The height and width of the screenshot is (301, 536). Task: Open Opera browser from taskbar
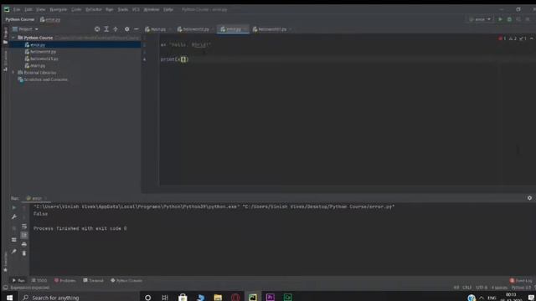[x=235, y=298]
